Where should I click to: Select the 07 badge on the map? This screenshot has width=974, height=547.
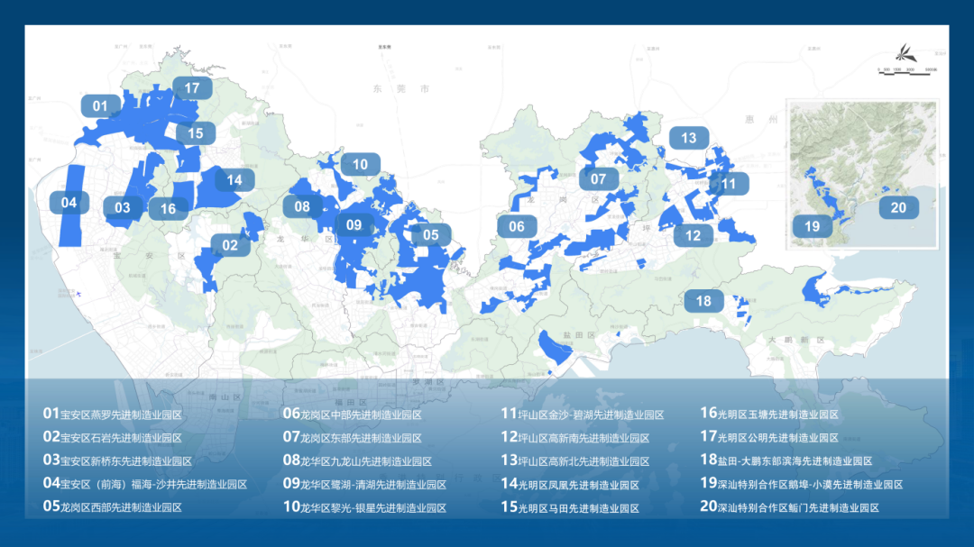click(x=599, y=179)
